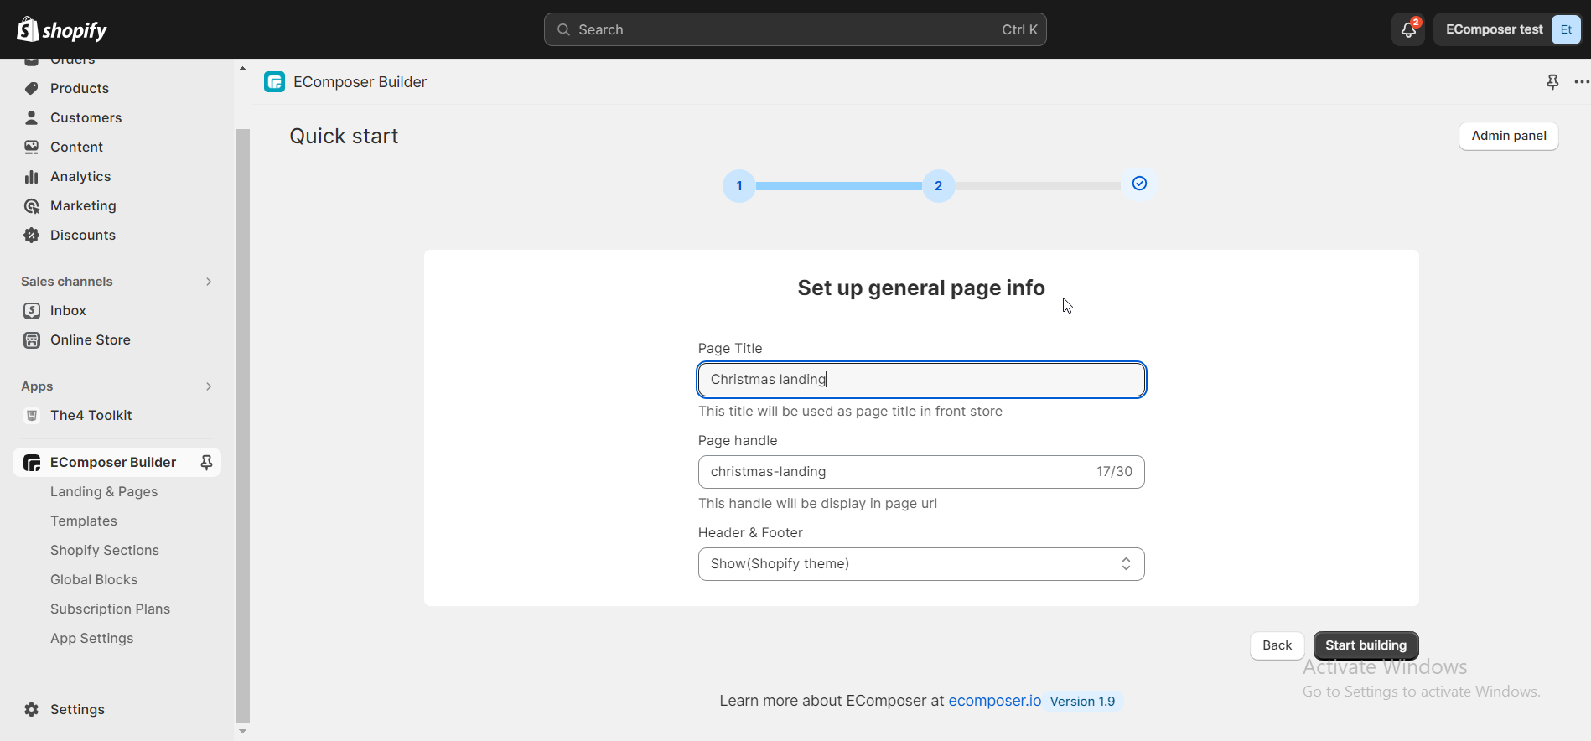
Task: Click the Back button
Action: coord(1277,645)
